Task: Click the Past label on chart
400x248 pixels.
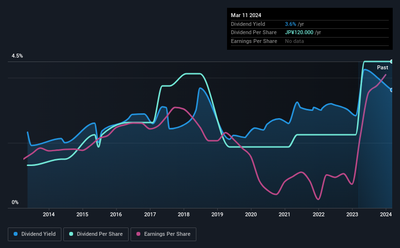Action: 382,67
